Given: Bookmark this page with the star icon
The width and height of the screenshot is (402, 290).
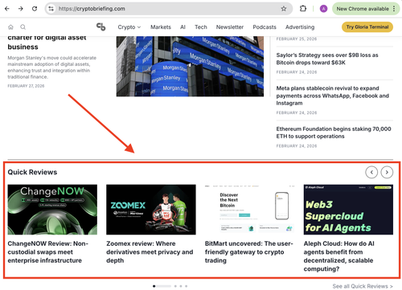Looking at the screenshot, I should pos(284,9).
